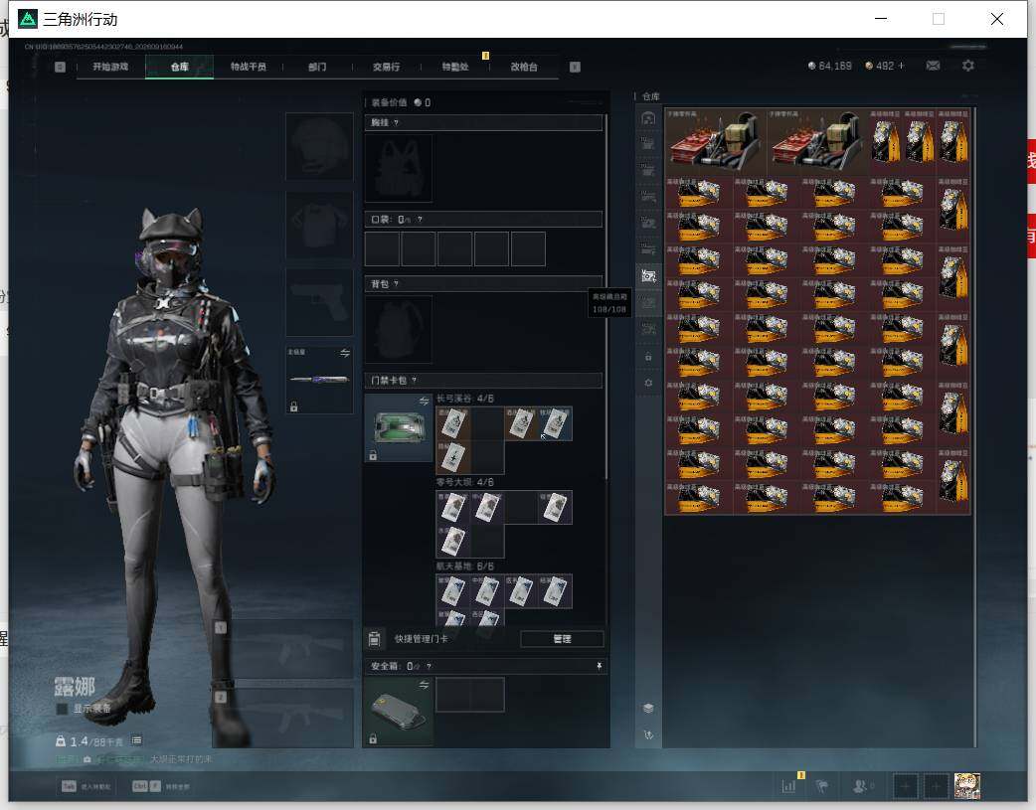Image resolution: width=1036 pixels, height=810 pixels.
Task: Click the help question mark beside 门禁卡包
Action: click(415, 381)
